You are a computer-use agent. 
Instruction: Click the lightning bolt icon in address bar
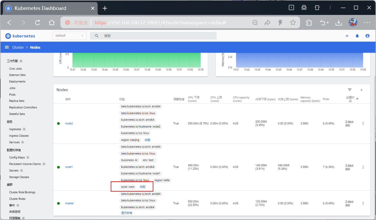coord(280,23)
